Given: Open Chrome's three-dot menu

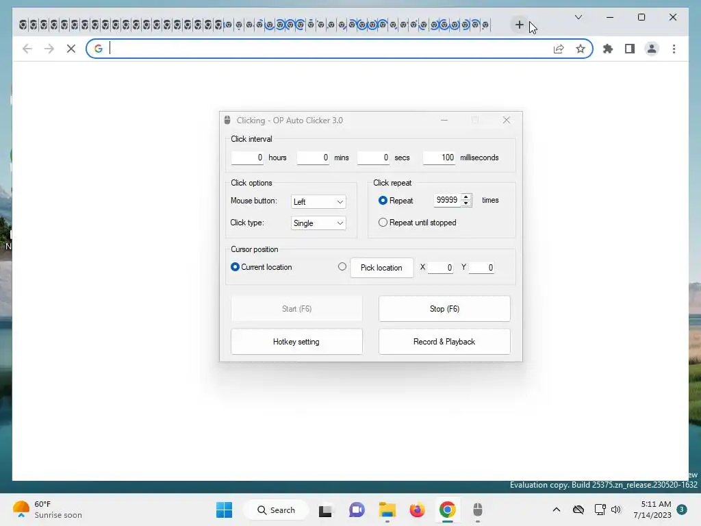Looking at the screenshot, I should click(674, 49).
